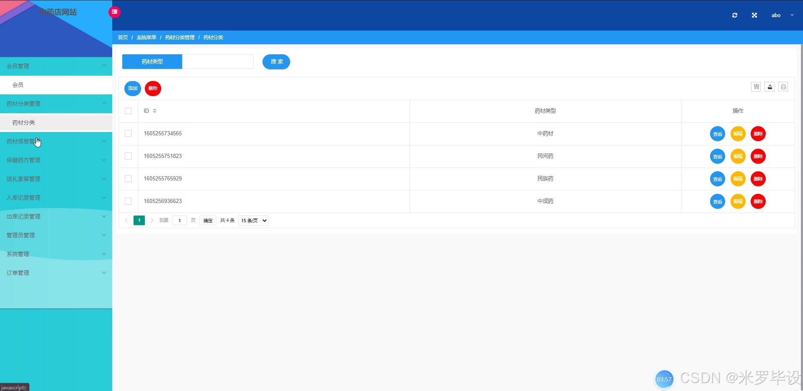Image resolution: width=803 pixels, height=391 pixels.
Task: Go to the previous page arrow
Action: point(126,221)
